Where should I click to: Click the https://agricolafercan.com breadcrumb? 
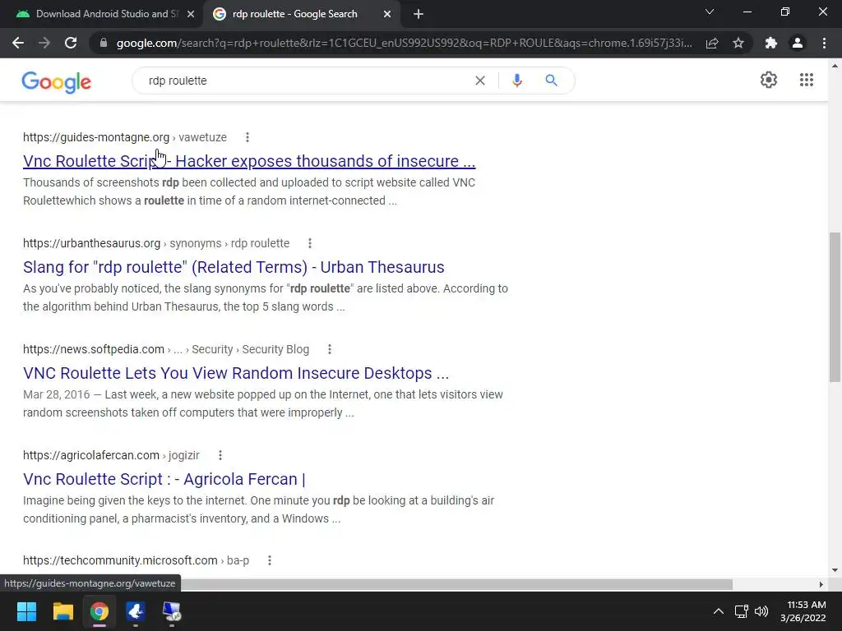[x=91, y=455]
